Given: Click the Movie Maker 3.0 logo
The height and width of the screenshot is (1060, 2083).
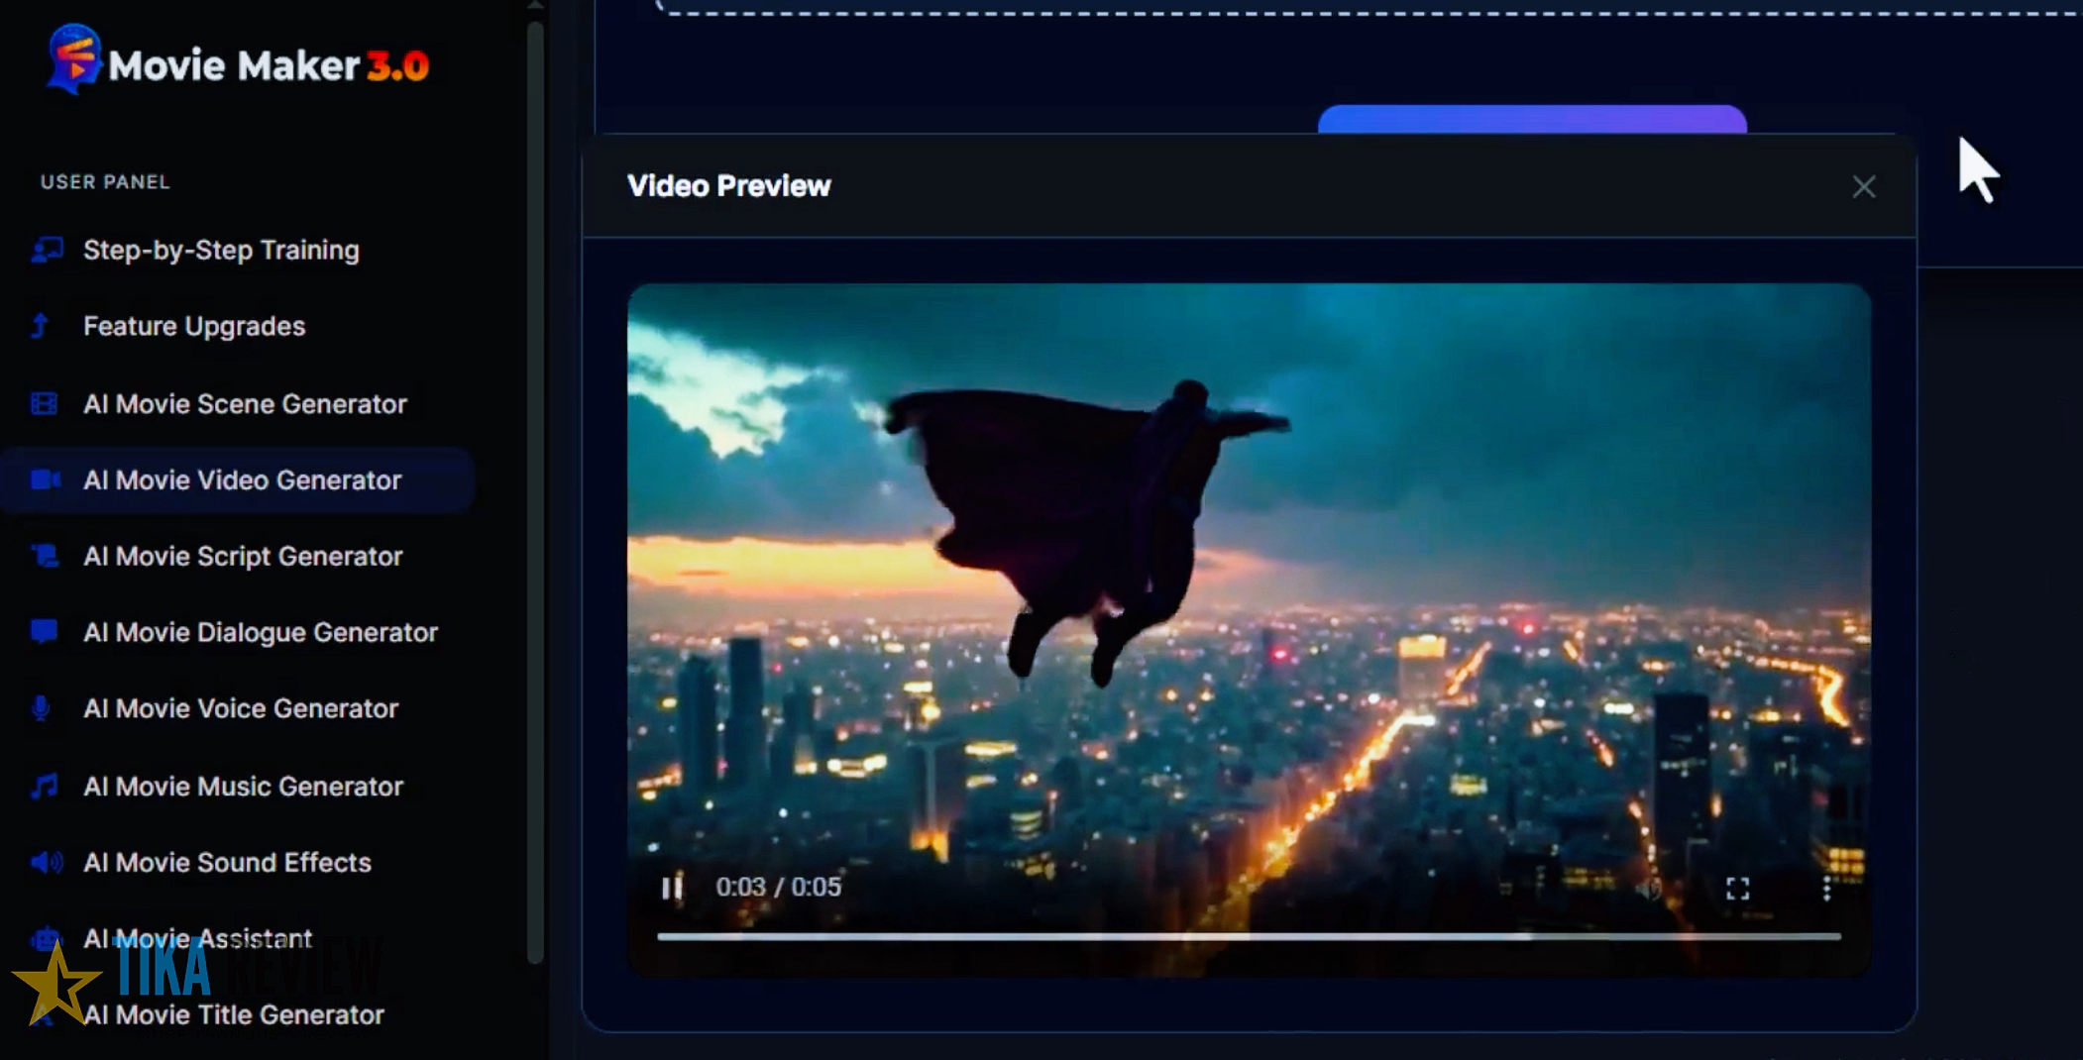Looking at the screenshot, I should [x=238, y=63].
